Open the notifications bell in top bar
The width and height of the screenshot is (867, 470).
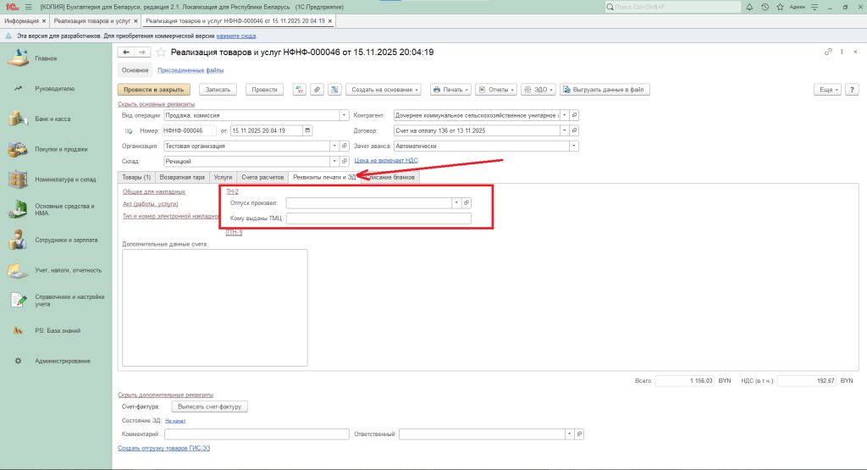(751, 7)
